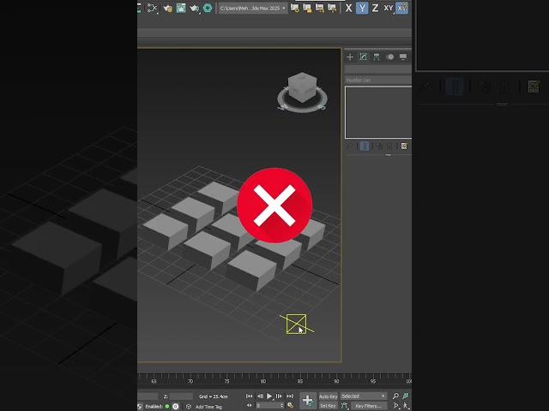549x411 pixels.
Task: Restrict axis to X
Action: [x=348, y=8]
